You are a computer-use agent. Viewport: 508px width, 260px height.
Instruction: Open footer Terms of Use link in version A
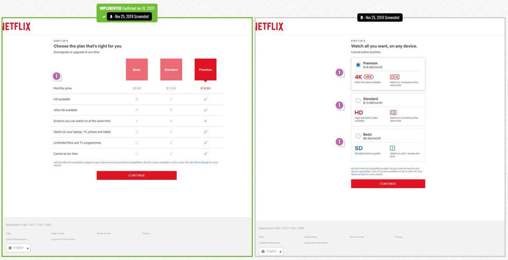[104, 233]
